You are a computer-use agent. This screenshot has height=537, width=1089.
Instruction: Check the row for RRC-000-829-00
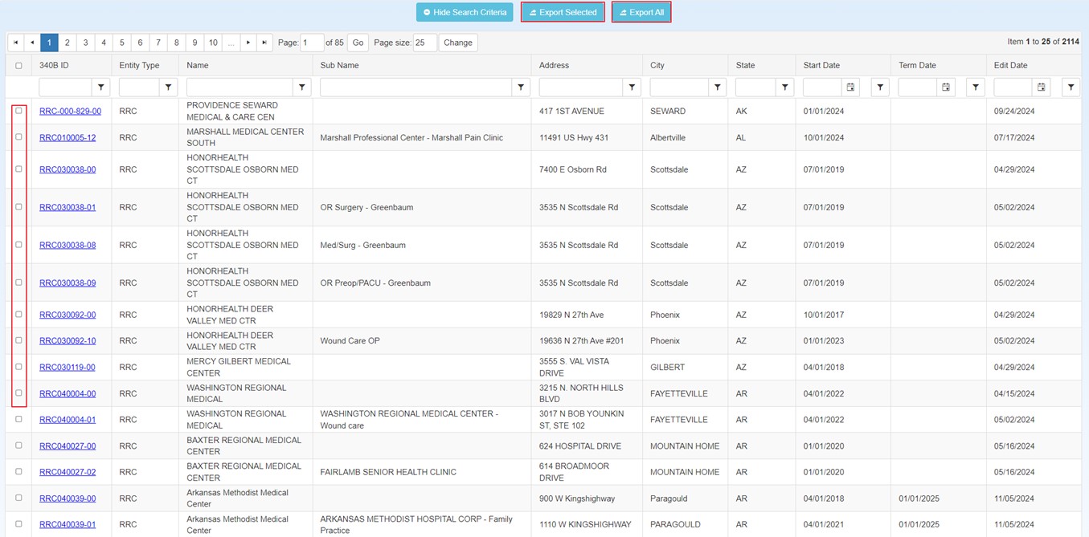click(18, 111)
